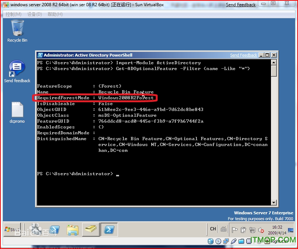298x249 pixels.
Task: Click the last PS prompt cursor line
Action: tap(78, 174)
